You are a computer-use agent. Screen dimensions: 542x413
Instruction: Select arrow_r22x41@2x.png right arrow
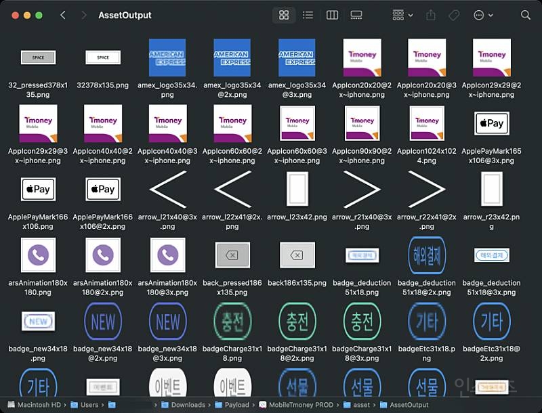click(427, 189)
